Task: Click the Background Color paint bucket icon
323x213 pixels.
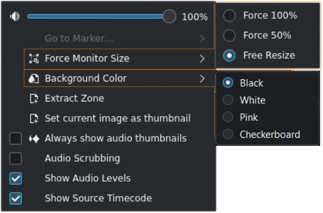Action: (34, 79)
